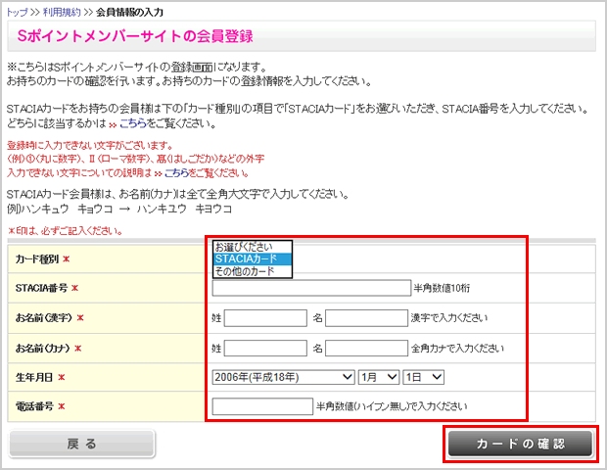Click red arrow icon before unusable-characters こちら link
Viewport: 607px width, 470px height.
tap(156, 173)
